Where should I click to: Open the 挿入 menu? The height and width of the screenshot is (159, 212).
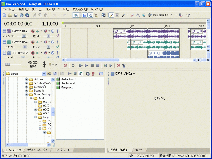[x=50, y=9]
